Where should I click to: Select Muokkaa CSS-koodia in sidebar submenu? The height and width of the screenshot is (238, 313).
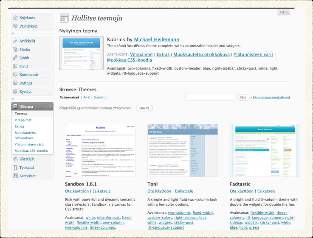[31, 151]
